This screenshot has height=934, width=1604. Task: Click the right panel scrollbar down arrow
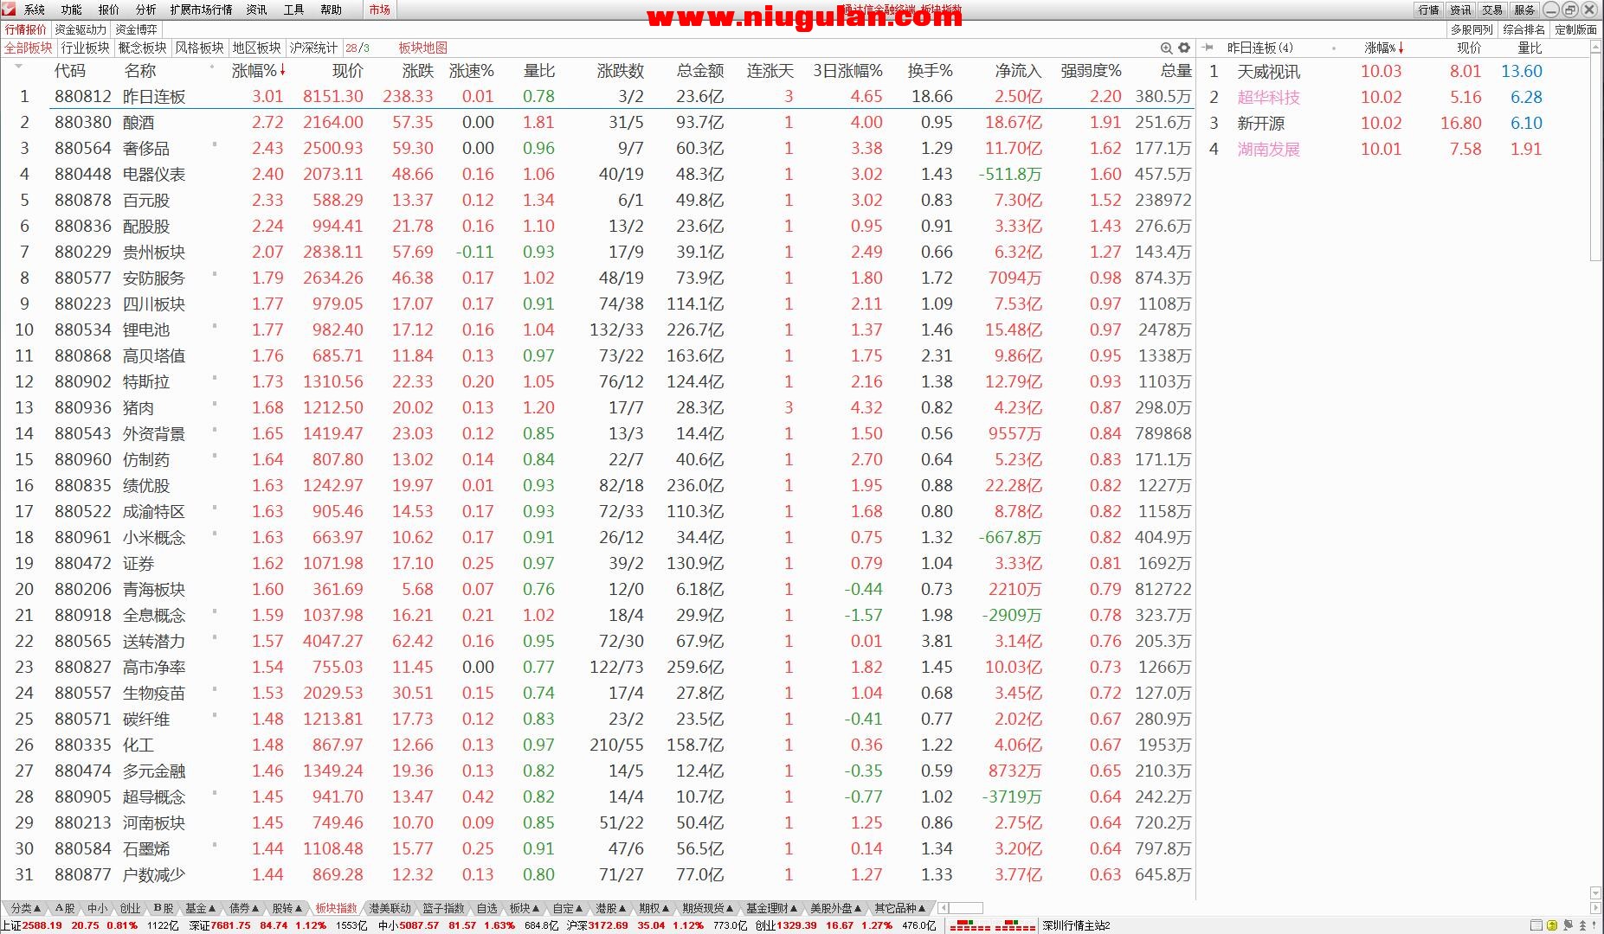coord(1596,892)
